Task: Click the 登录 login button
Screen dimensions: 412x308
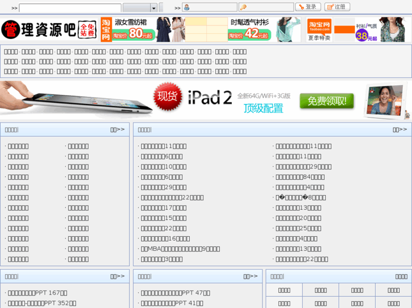Action: point(308,7)
